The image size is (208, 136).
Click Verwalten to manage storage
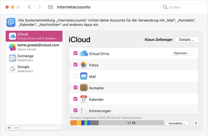click(x=177, y=123)
